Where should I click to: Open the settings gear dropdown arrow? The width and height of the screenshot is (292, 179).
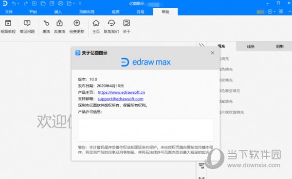point(274,12)
